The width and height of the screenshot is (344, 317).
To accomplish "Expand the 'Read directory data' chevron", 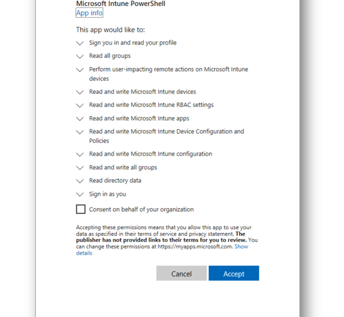I will tap(80, 181).
